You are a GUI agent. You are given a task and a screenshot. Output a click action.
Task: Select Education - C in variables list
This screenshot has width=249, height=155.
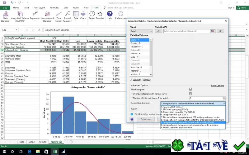click(x=139, y=47)
